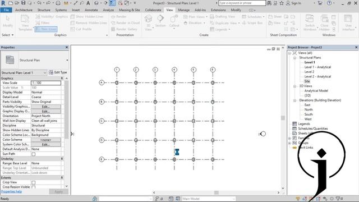Image resolution: width=359 pixels, height=202 pixels.
Task: Select Level 1 - Analytical in Project Browser
Action: coord(317,67)
